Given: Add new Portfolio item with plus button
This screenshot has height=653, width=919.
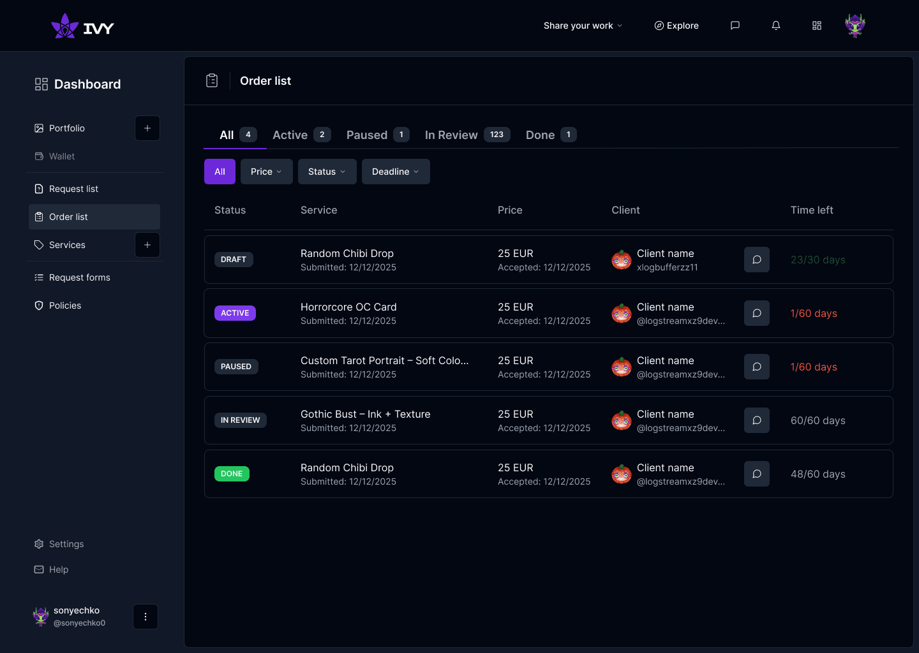Looking at the screenshot, I should coord(147,128).
